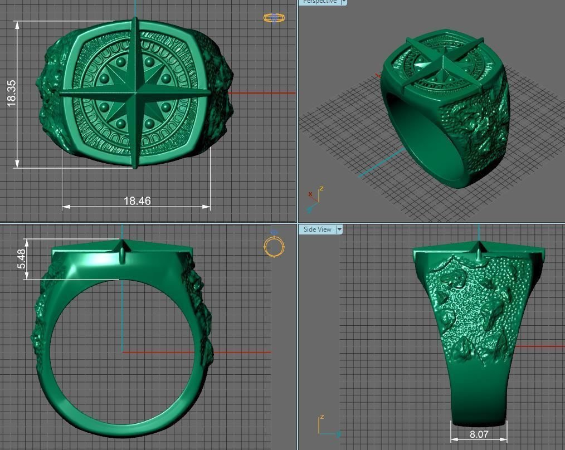Click the 5.48 thickness dimension text
This screenshot has height=450, width=565.
tap(22, 259)
